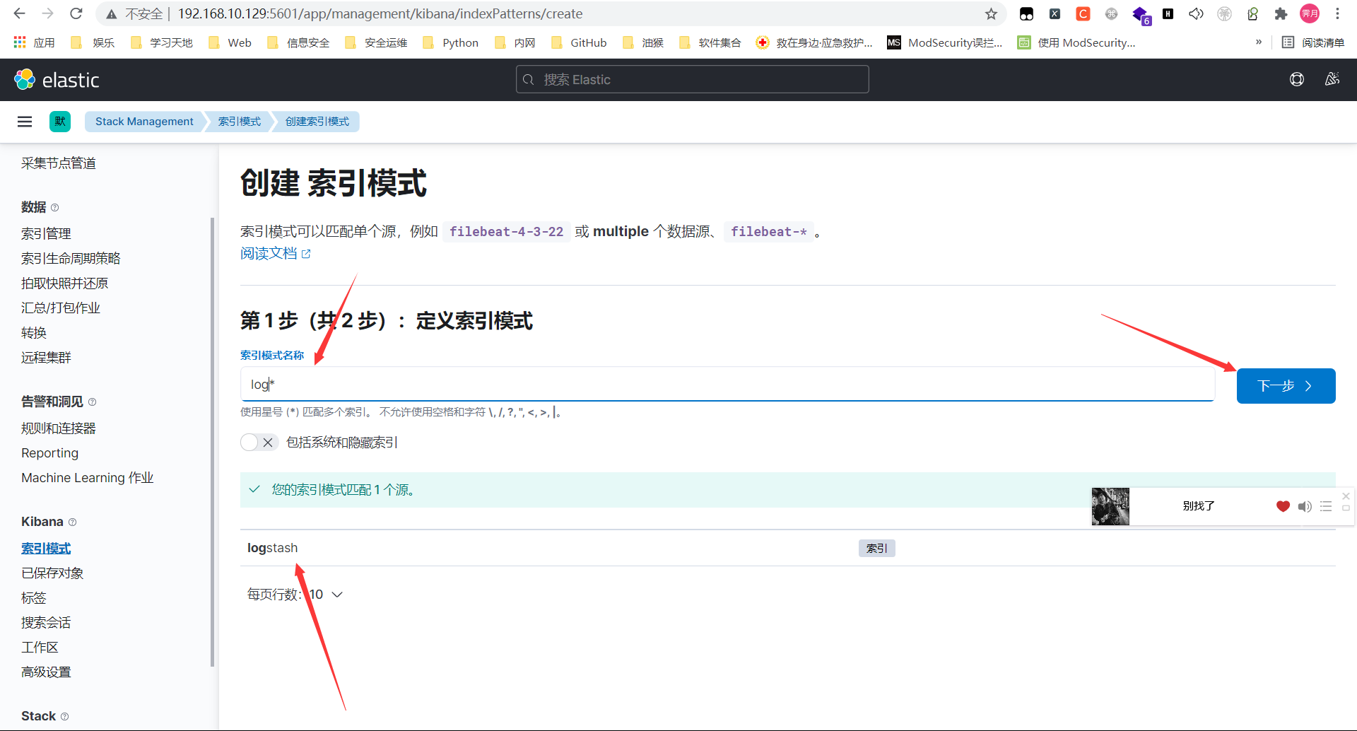The width and height of the screenshot is (1357, 731).
Task: Reload the browser page
Action: pos(76,14)
